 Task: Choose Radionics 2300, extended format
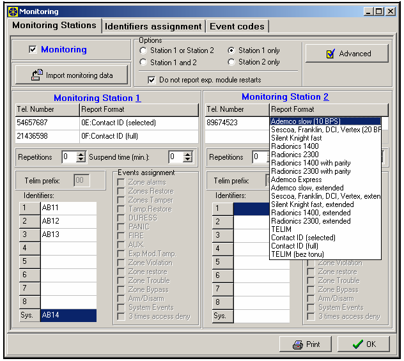coord(325,221)
